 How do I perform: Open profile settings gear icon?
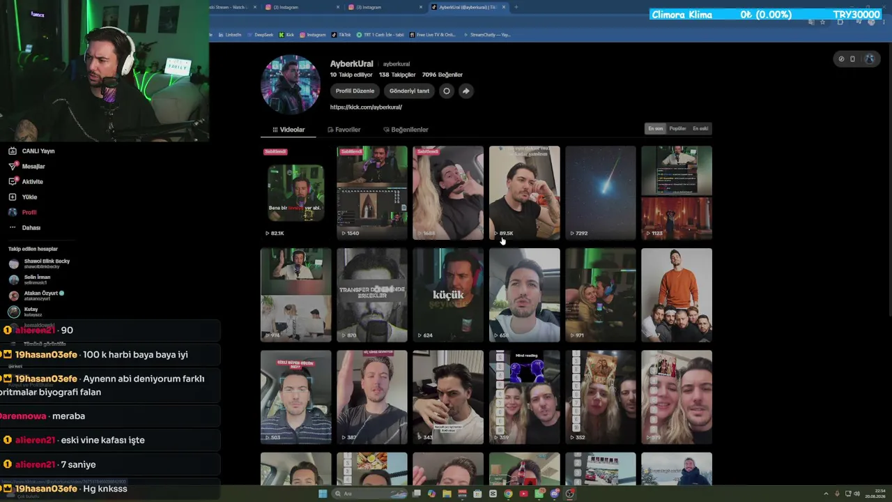pos(447,91)
